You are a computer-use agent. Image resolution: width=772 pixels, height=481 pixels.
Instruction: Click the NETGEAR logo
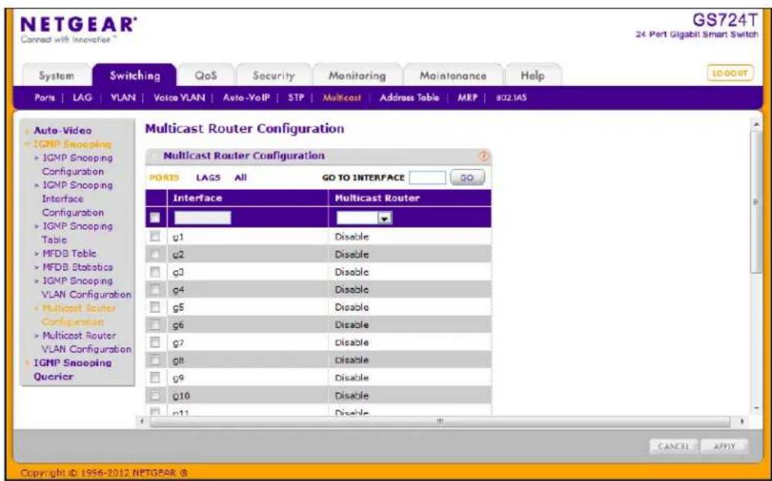(x=79, y=25)
